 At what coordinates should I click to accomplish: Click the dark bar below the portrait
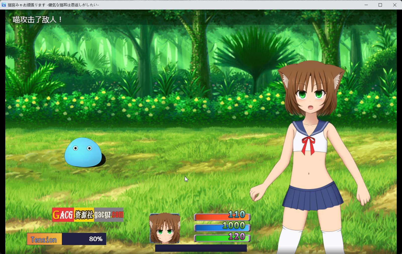(x=201, y=248)
